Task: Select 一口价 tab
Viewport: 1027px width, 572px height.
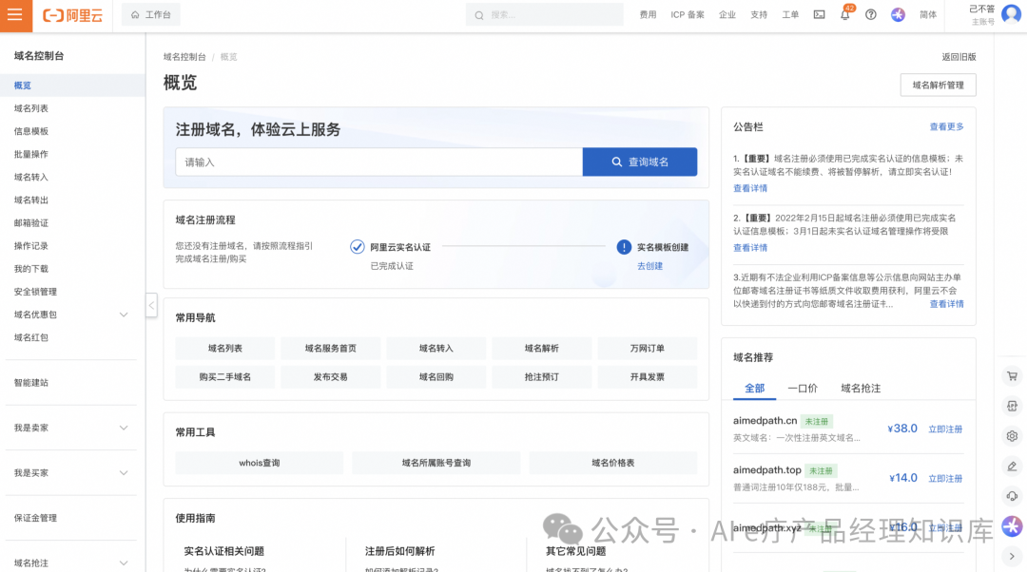Action: 803,388
